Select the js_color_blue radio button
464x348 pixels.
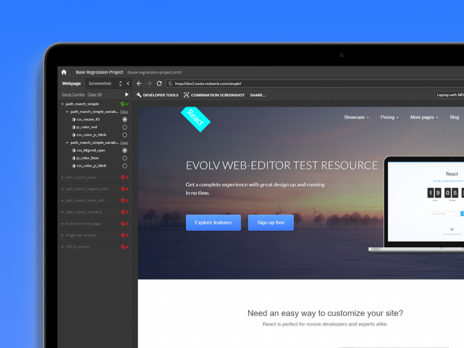[x=125, y=158]
